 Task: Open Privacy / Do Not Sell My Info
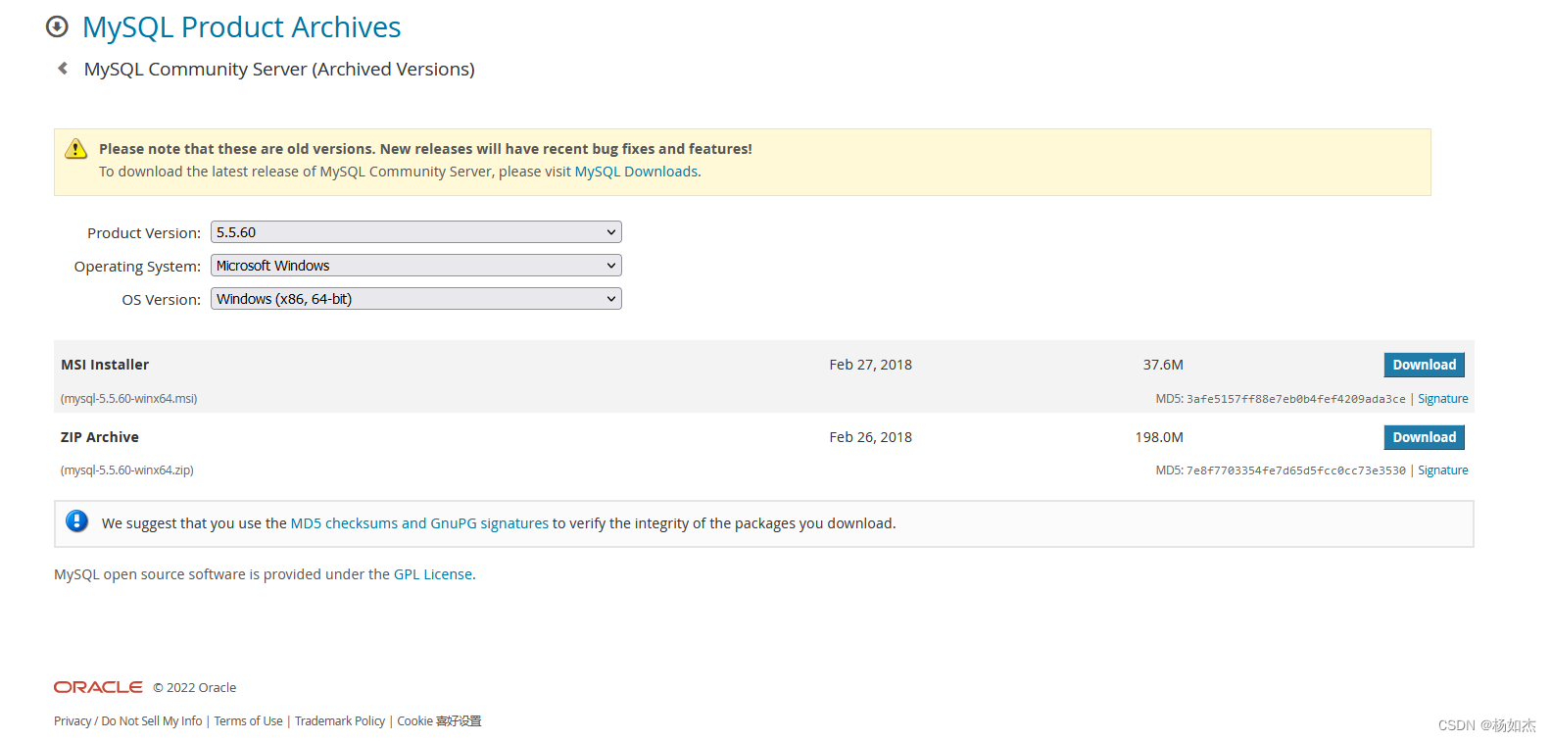[128, 721]
